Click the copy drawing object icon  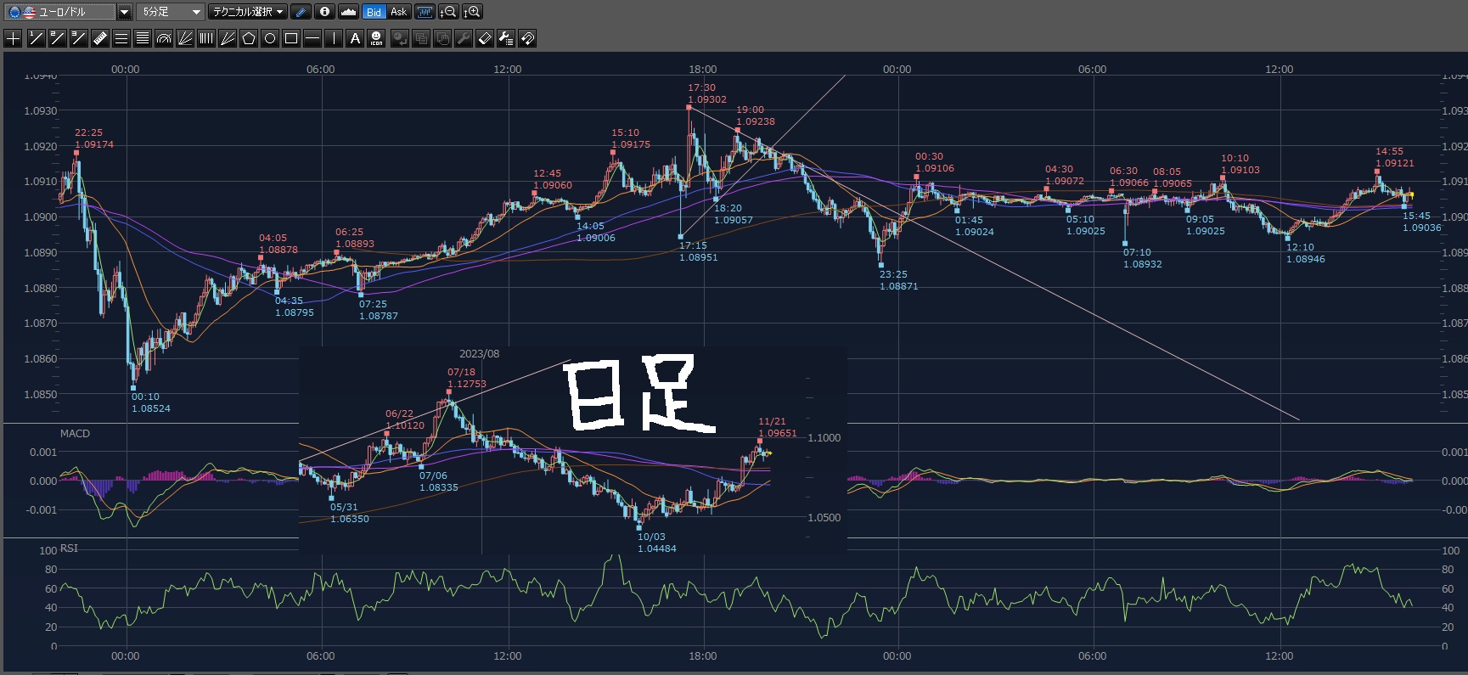[x=421, y=38]
